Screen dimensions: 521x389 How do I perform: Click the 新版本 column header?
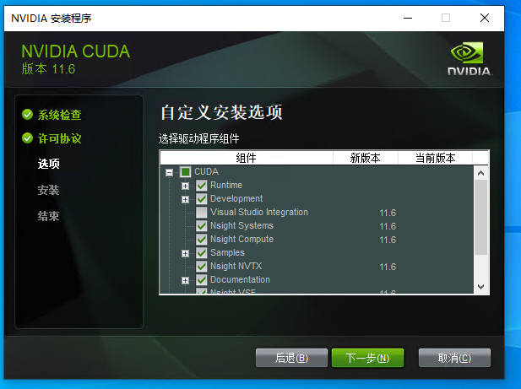pos(365,158)
